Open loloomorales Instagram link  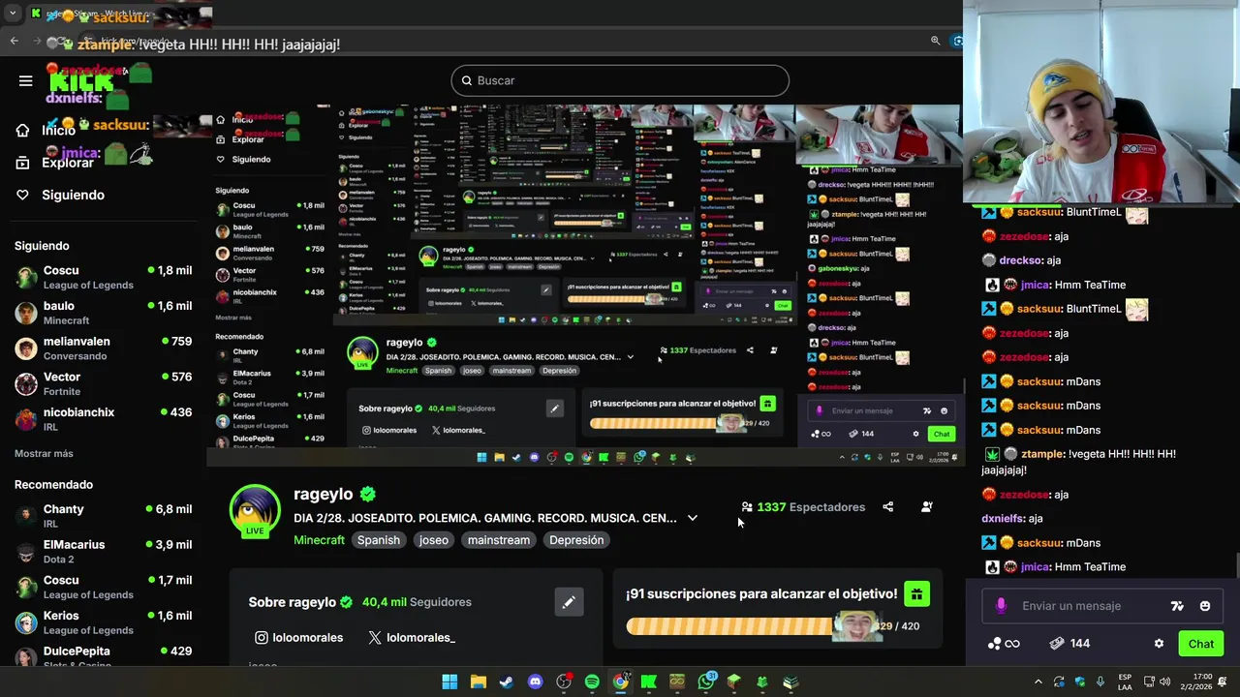click(x=298, y=637)
